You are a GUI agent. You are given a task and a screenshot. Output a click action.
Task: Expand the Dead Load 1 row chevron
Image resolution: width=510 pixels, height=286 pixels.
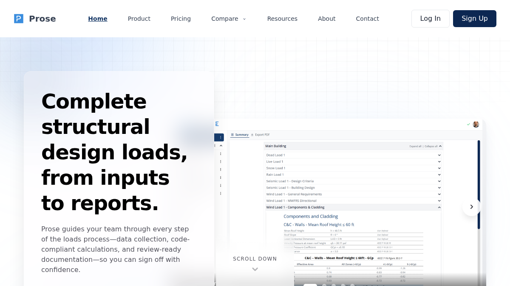coord(439,155)
